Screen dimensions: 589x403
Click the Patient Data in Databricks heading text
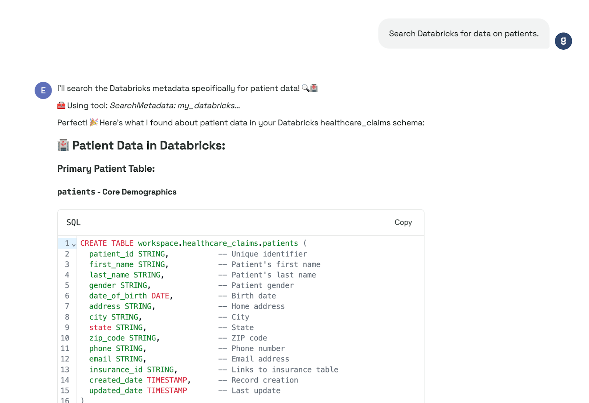coord(148,146)
